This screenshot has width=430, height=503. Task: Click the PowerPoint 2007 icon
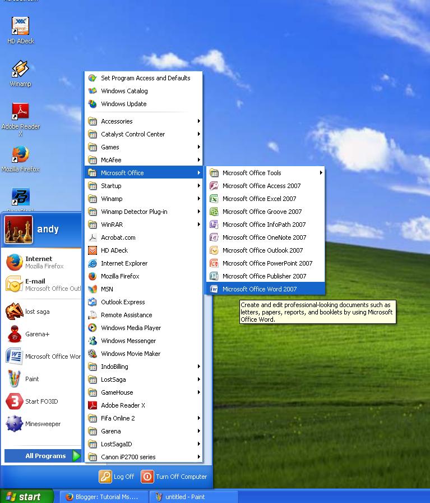214,263
